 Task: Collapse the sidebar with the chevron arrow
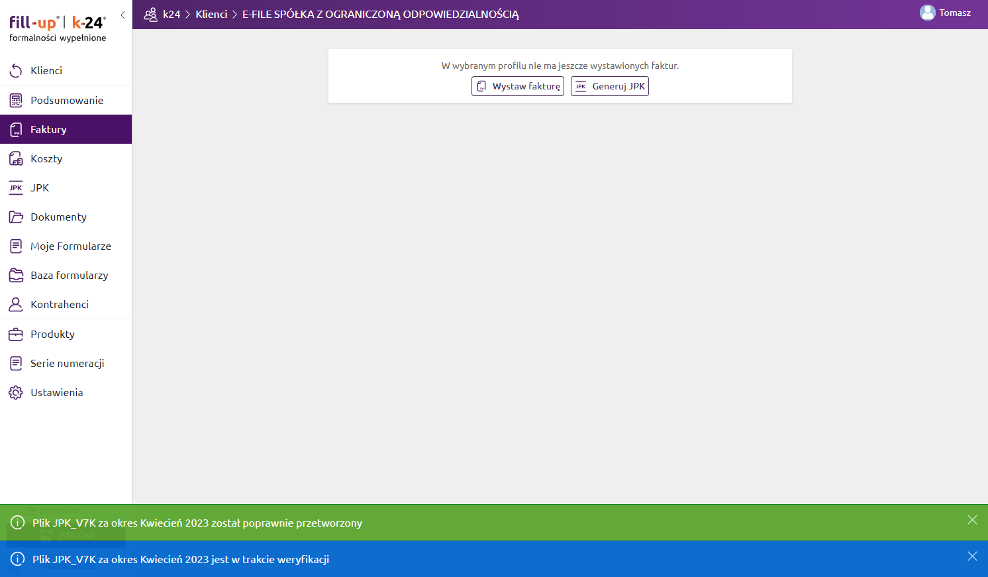(123, 15)
